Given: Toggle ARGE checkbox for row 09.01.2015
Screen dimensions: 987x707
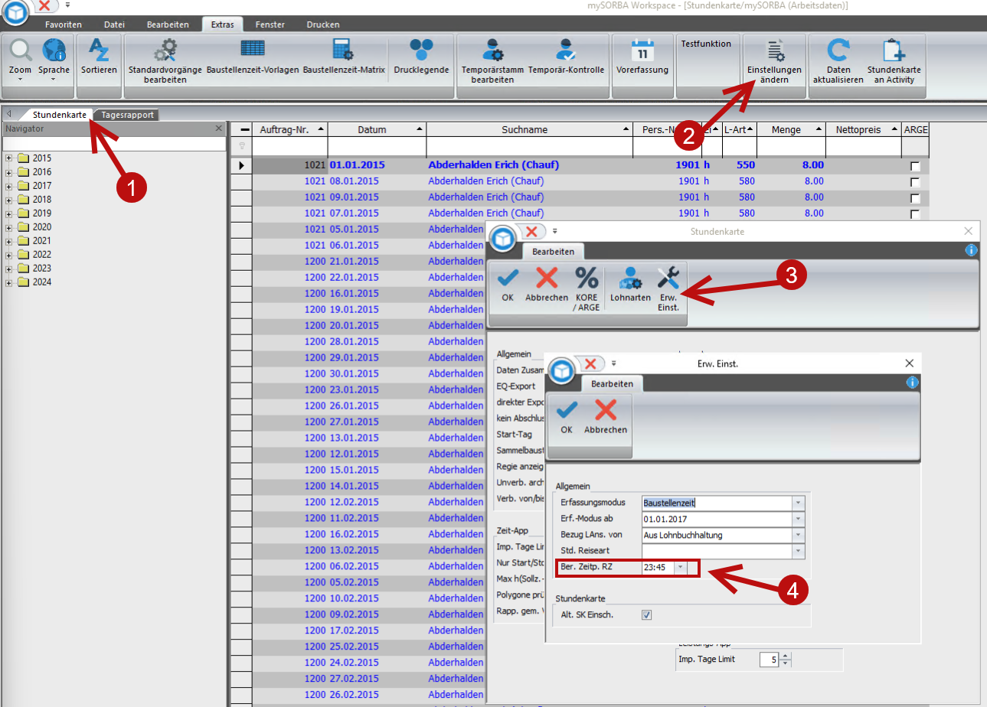Looking at the screenshot, I should [x=914, y=198].
